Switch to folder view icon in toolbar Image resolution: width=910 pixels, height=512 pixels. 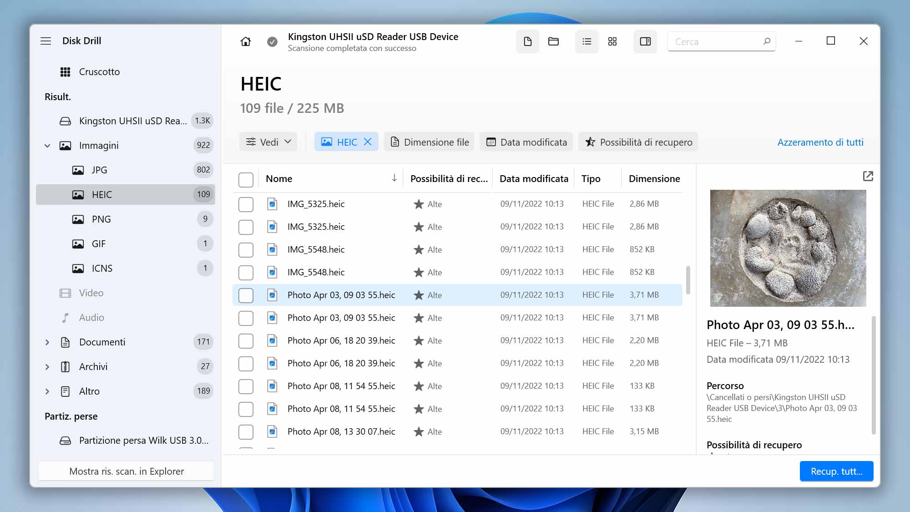click(553, 41)
